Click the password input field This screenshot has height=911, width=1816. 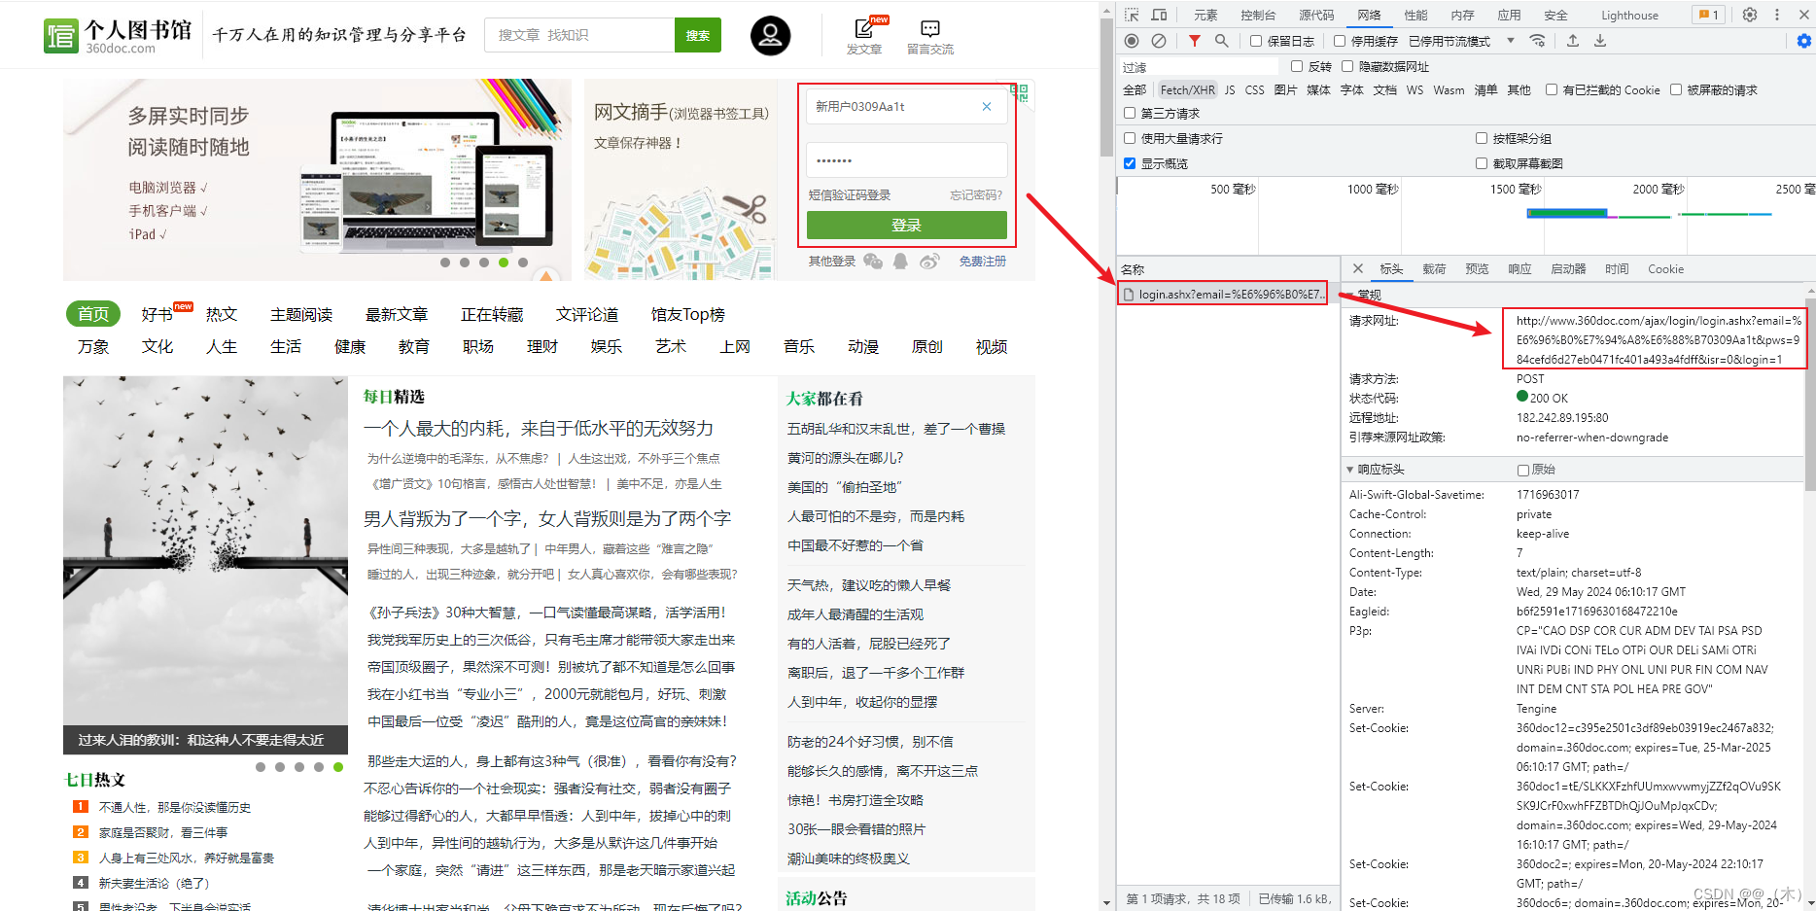tap(906, 160)
